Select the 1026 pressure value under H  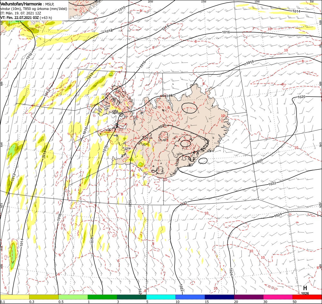point(305,293)
